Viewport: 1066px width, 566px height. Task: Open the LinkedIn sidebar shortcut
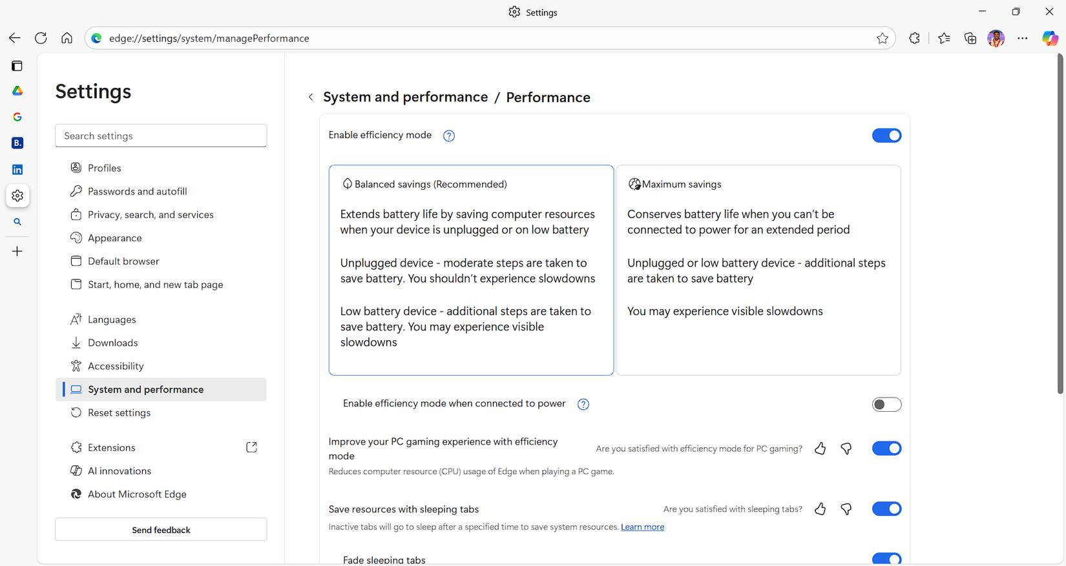point(17,170)
